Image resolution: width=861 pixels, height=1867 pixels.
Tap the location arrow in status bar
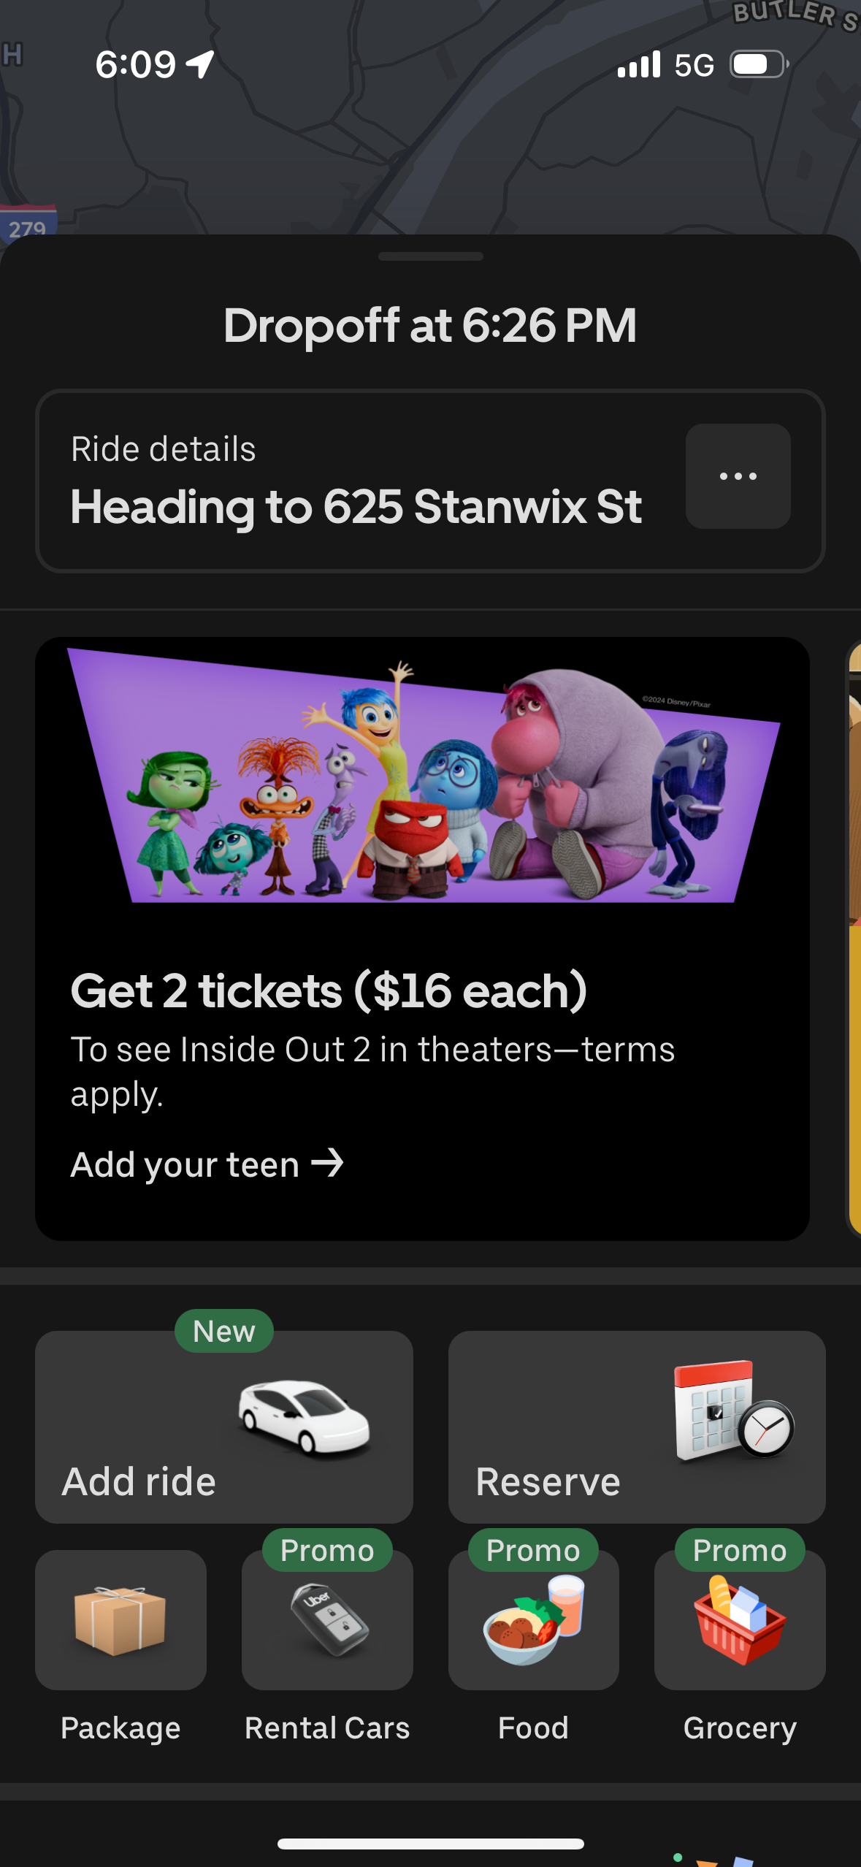point(200,64)
